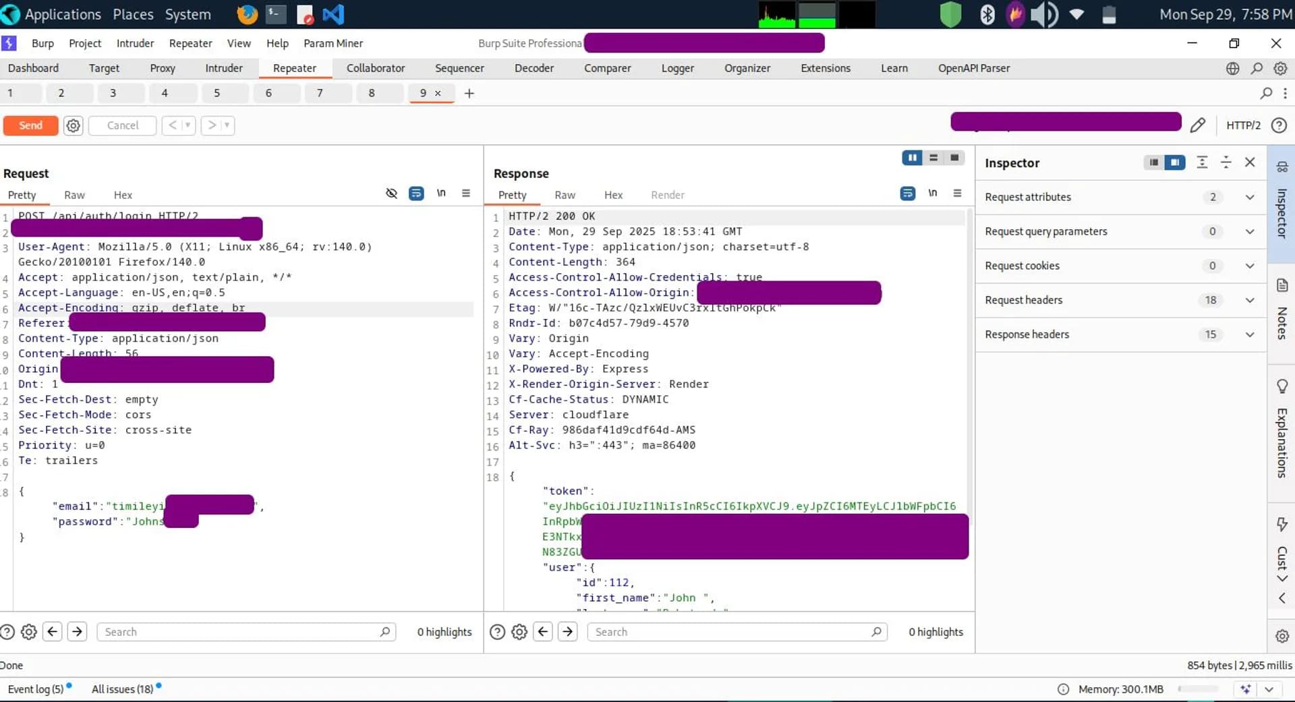This screenshot has height=702, width=1295.
Task: Expand Response headers section
Action: (x=1120, y=334)
